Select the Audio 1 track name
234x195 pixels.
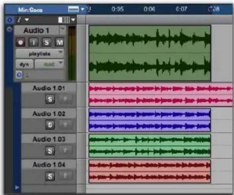(36, 30)
